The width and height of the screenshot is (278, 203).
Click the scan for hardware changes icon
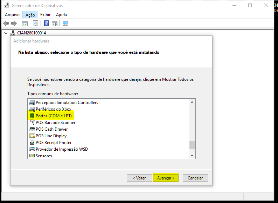65,23
